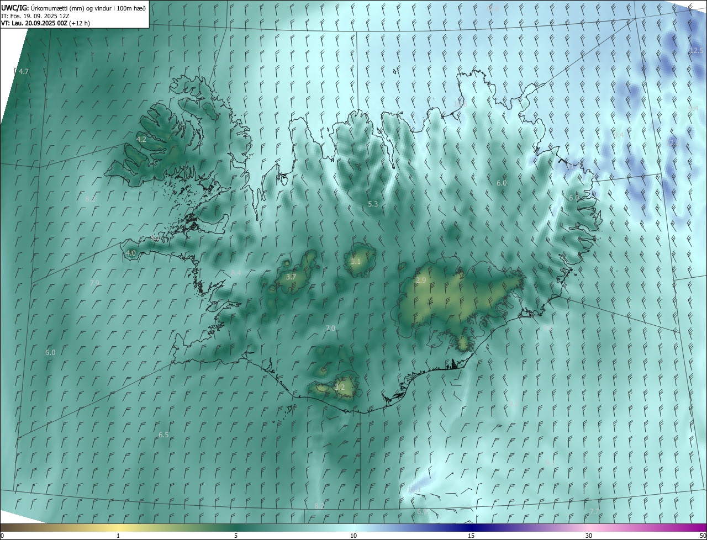This screenshot has height=540, width=707.
Task: Click the 4.2 value over the Westfjords
Action: [141, 140]
